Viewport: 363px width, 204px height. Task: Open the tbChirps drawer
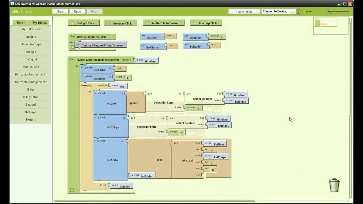pos(31,112)
